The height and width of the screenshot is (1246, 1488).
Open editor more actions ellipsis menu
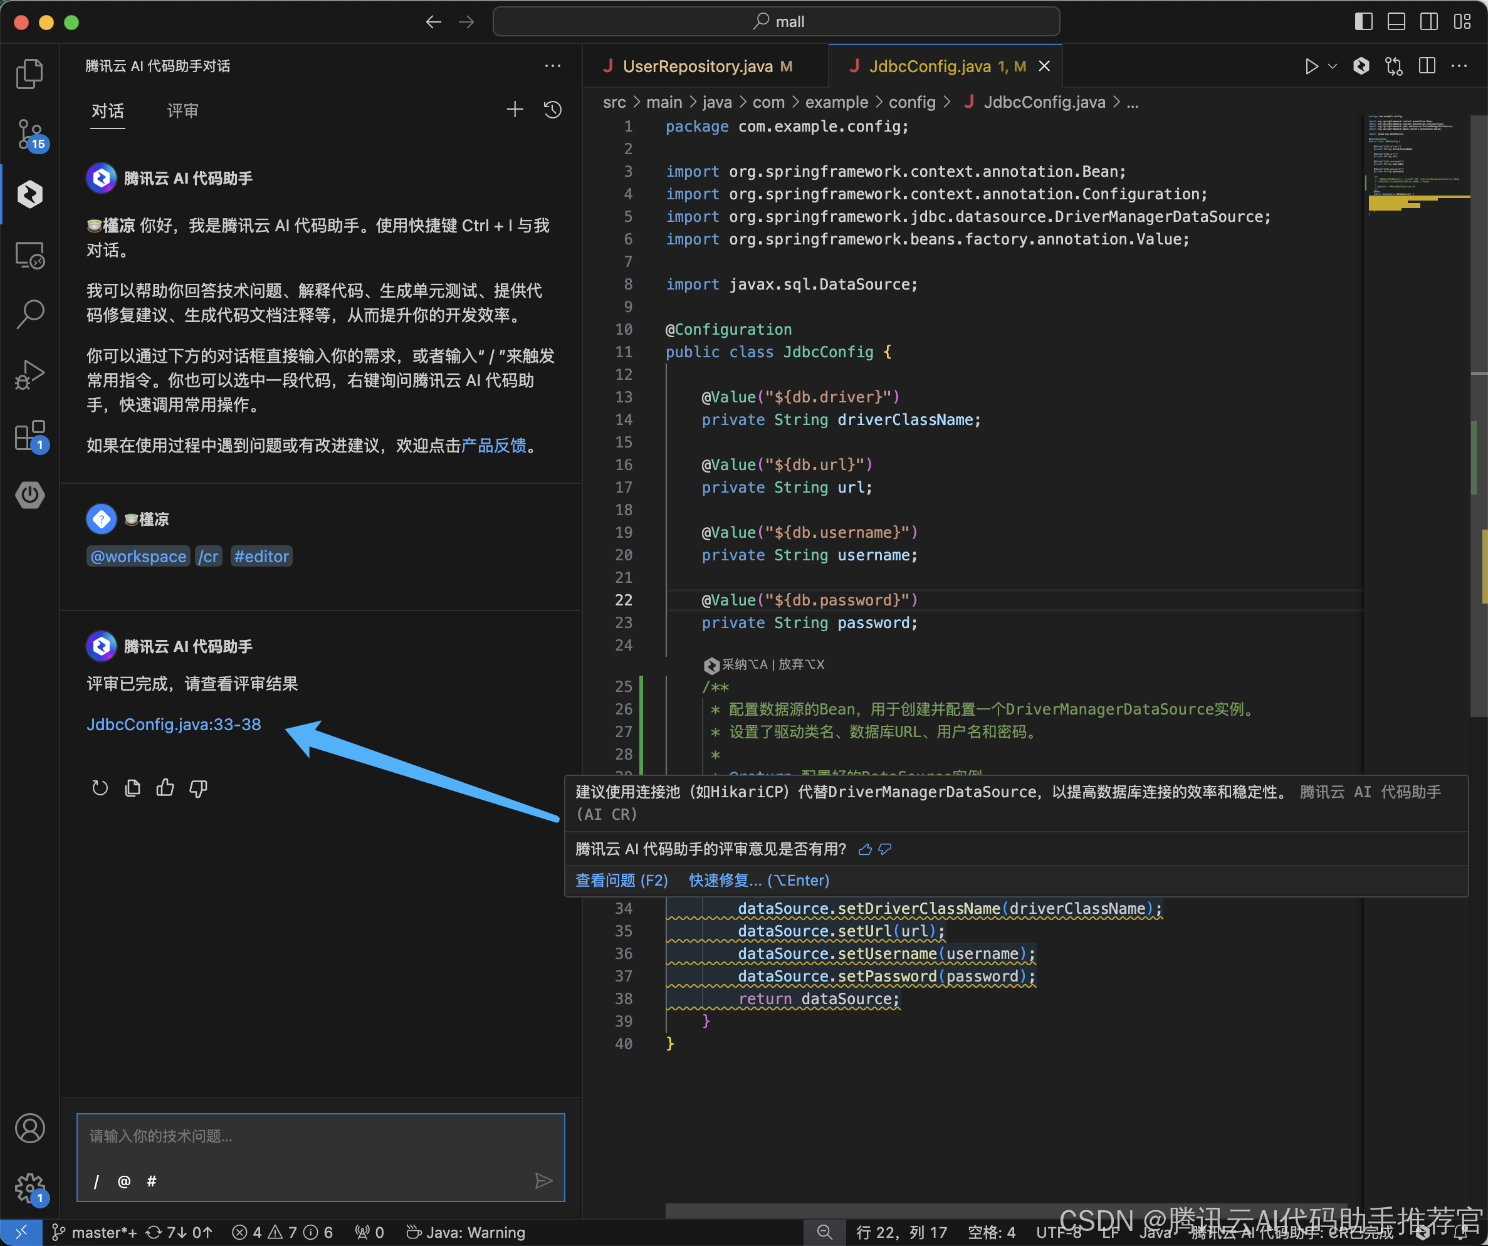[1459, 66]
